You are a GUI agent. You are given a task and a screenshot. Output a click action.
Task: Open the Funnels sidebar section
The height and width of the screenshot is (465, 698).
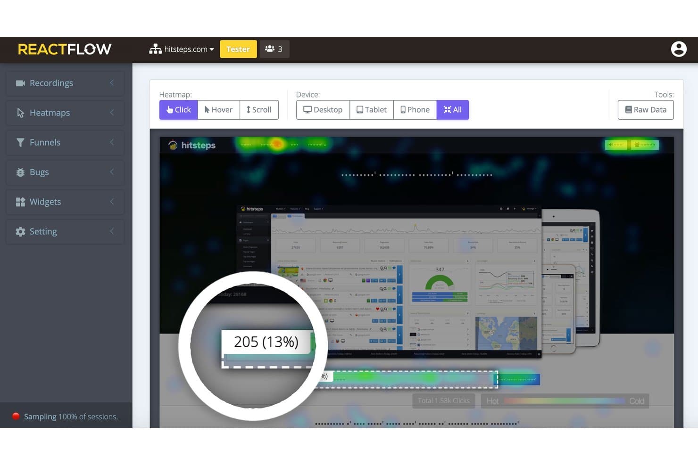pyautogui.click(x=65, y=142)
